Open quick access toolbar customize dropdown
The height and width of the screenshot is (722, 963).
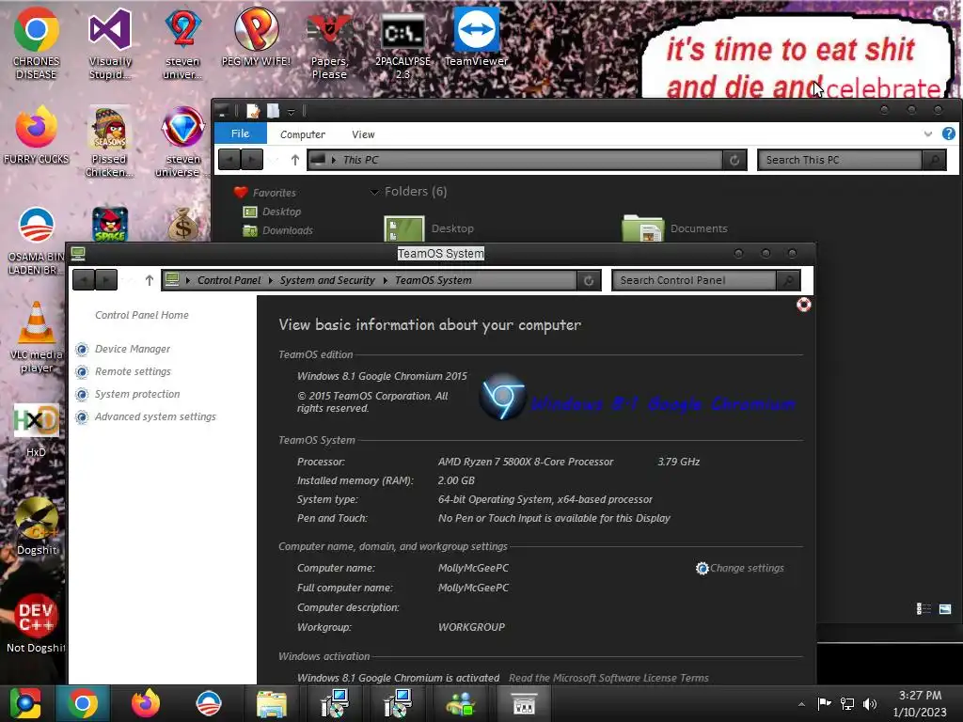click(x=292, y=111)
